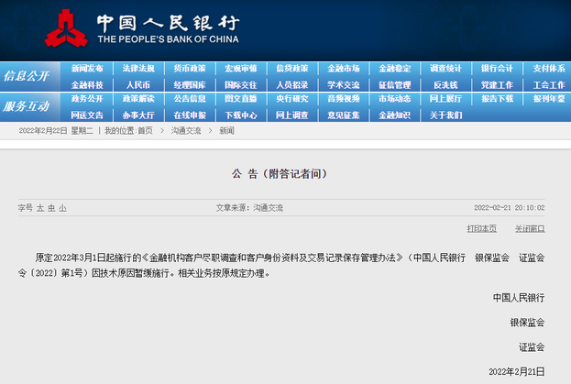Select 在线申报 menu item
Screen dimensions: 571x384
click(x=190, y=115)
